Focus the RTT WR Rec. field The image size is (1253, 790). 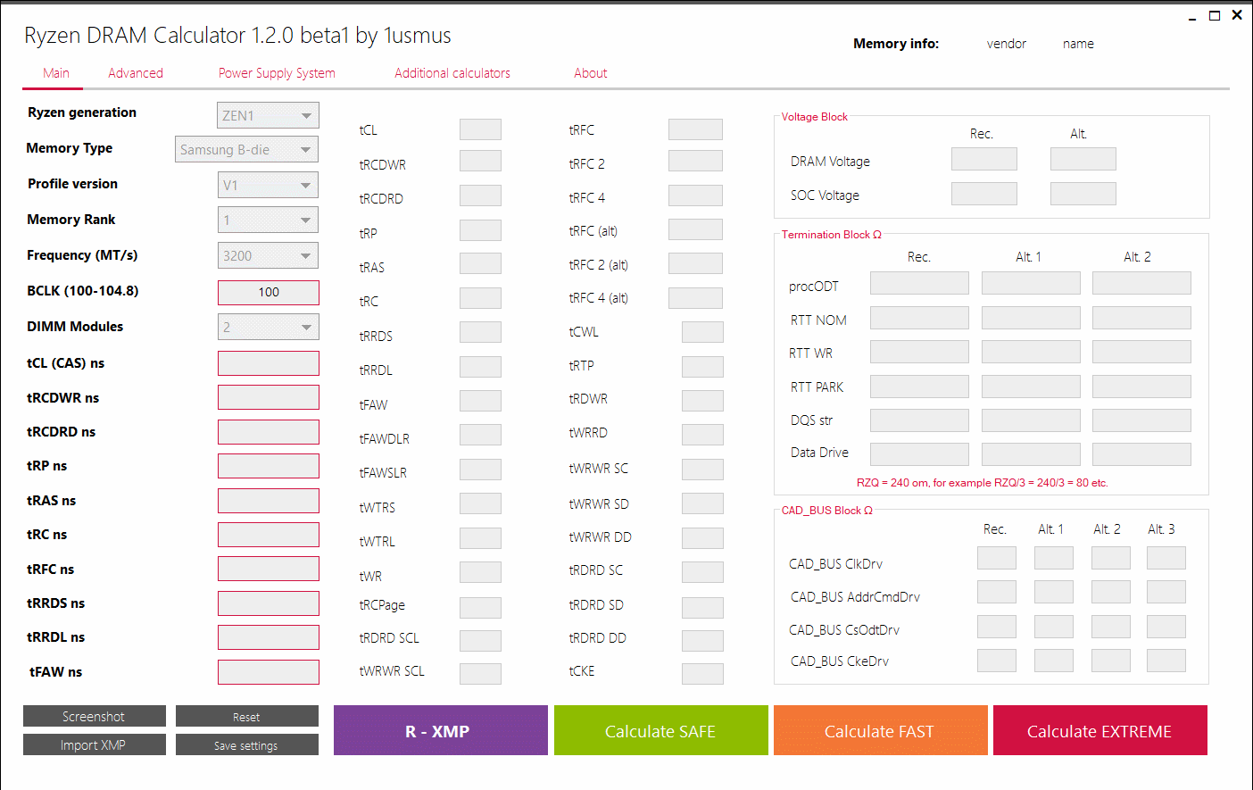pyautogui.click(x=919, y=352)
